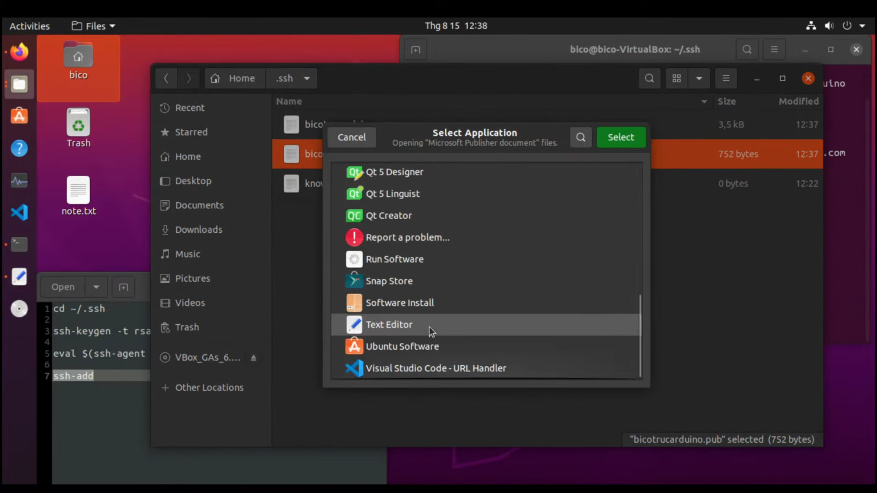This screenshot has width=877, height=493.
Task: Choose Ubuntu Software from the list
Action: pos(402,346)
